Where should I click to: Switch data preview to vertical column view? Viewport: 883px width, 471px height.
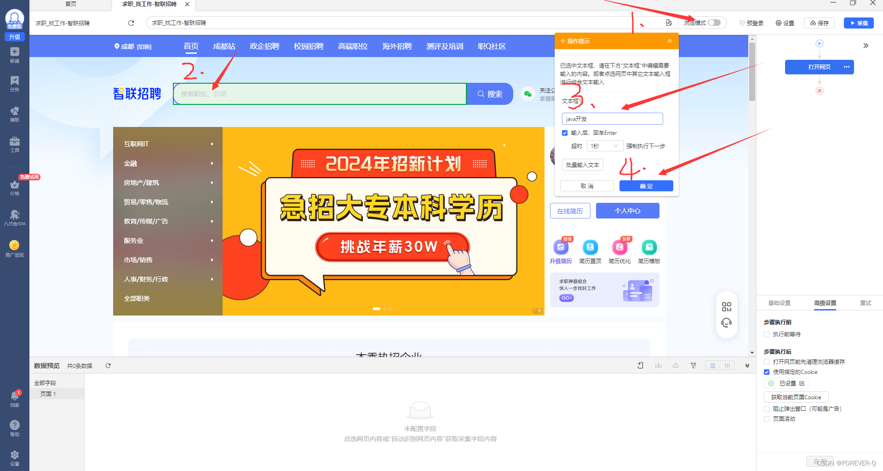pyautogui.click(x=727, y=366)
